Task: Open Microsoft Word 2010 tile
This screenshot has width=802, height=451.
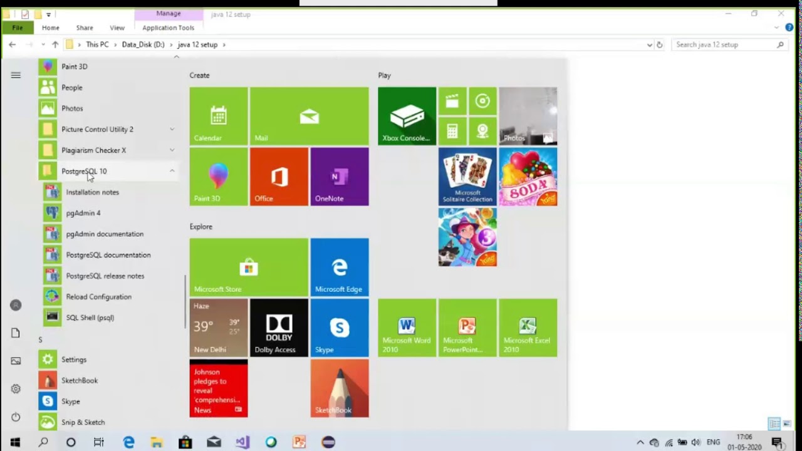Action: 407,328
